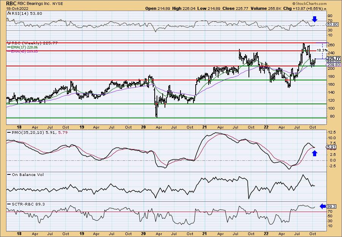Click the black legend dash before SCTR-RBC
This screenshot has height=237, width=342.
9,204
